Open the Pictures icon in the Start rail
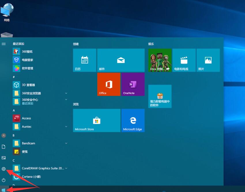 coord(3,158)
